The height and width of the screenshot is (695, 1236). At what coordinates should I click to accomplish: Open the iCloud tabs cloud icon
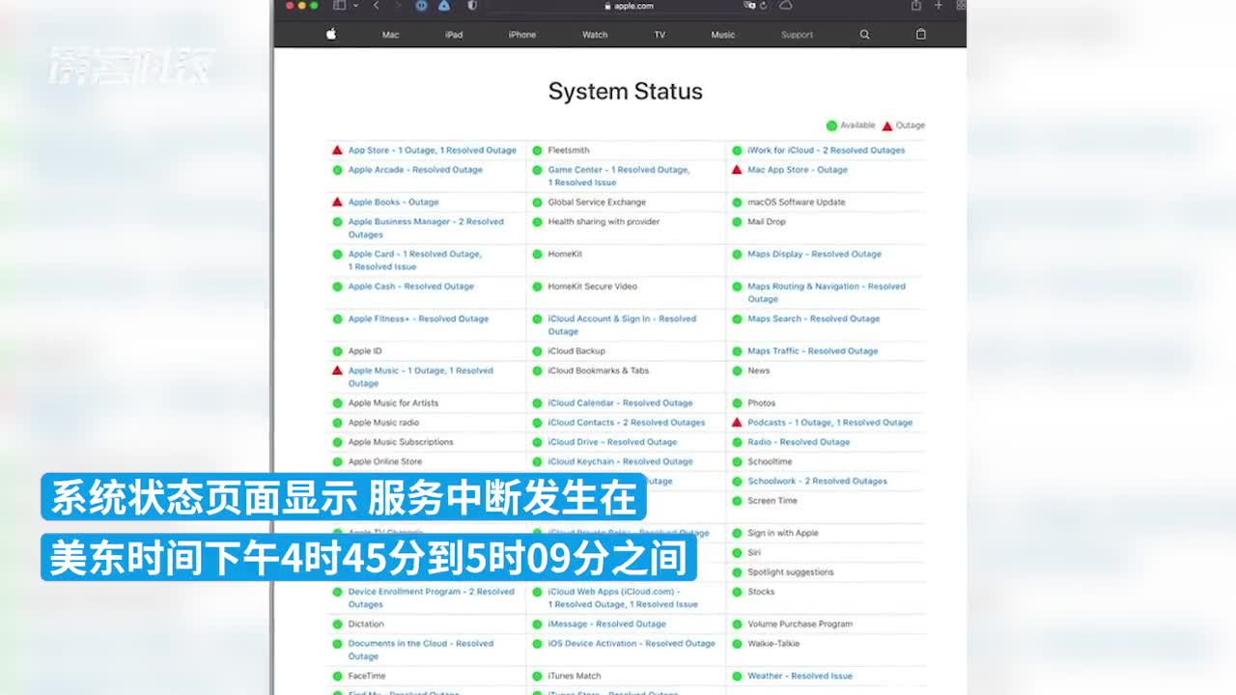point(786,5)
